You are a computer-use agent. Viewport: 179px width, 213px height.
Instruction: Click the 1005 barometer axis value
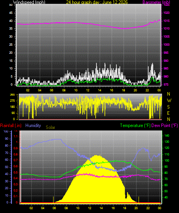pos(166,36)
